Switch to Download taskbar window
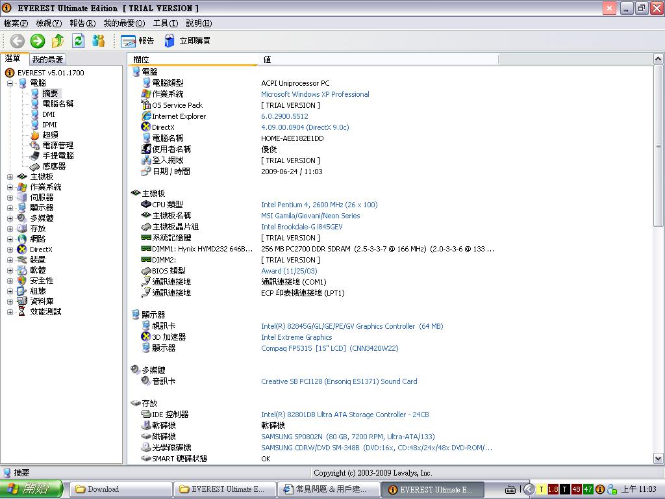 [x=120, y=489]
